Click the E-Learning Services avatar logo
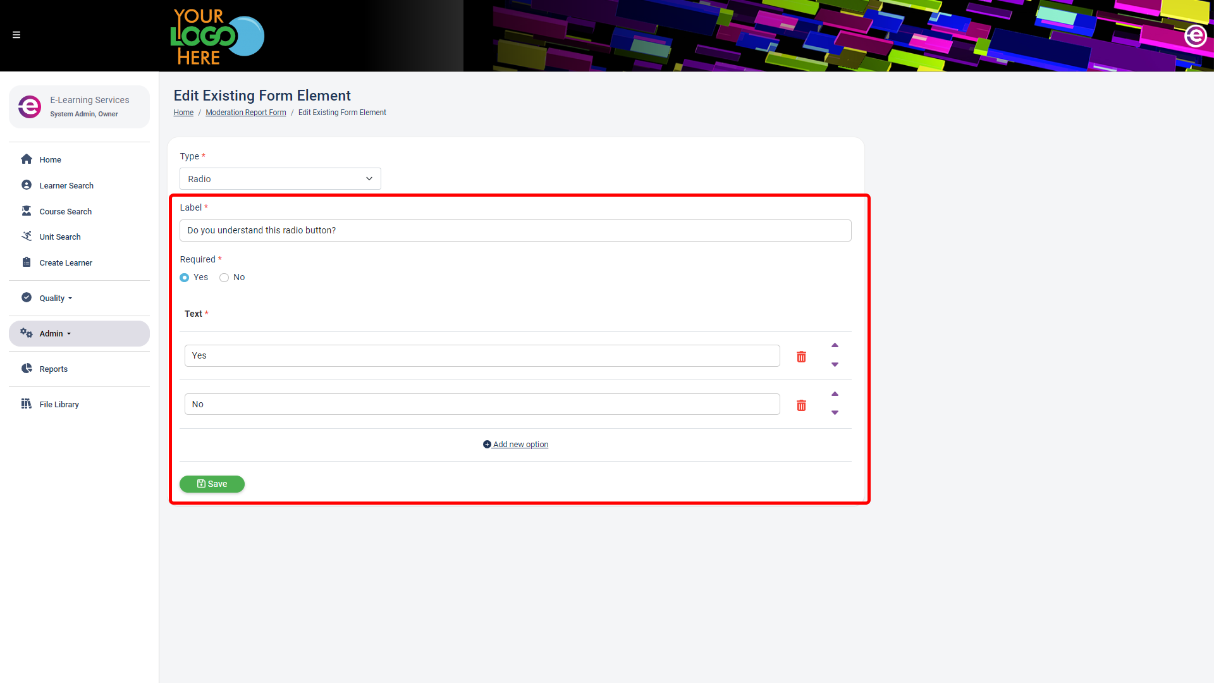Screen dimensions: 1214x683 click(x=30, y=107)
